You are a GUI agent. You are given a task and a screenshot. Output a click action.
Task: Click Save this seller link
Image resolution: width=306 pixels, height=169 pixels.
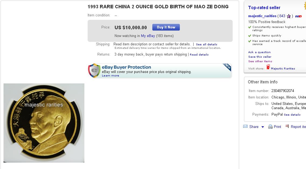(260, 57)
